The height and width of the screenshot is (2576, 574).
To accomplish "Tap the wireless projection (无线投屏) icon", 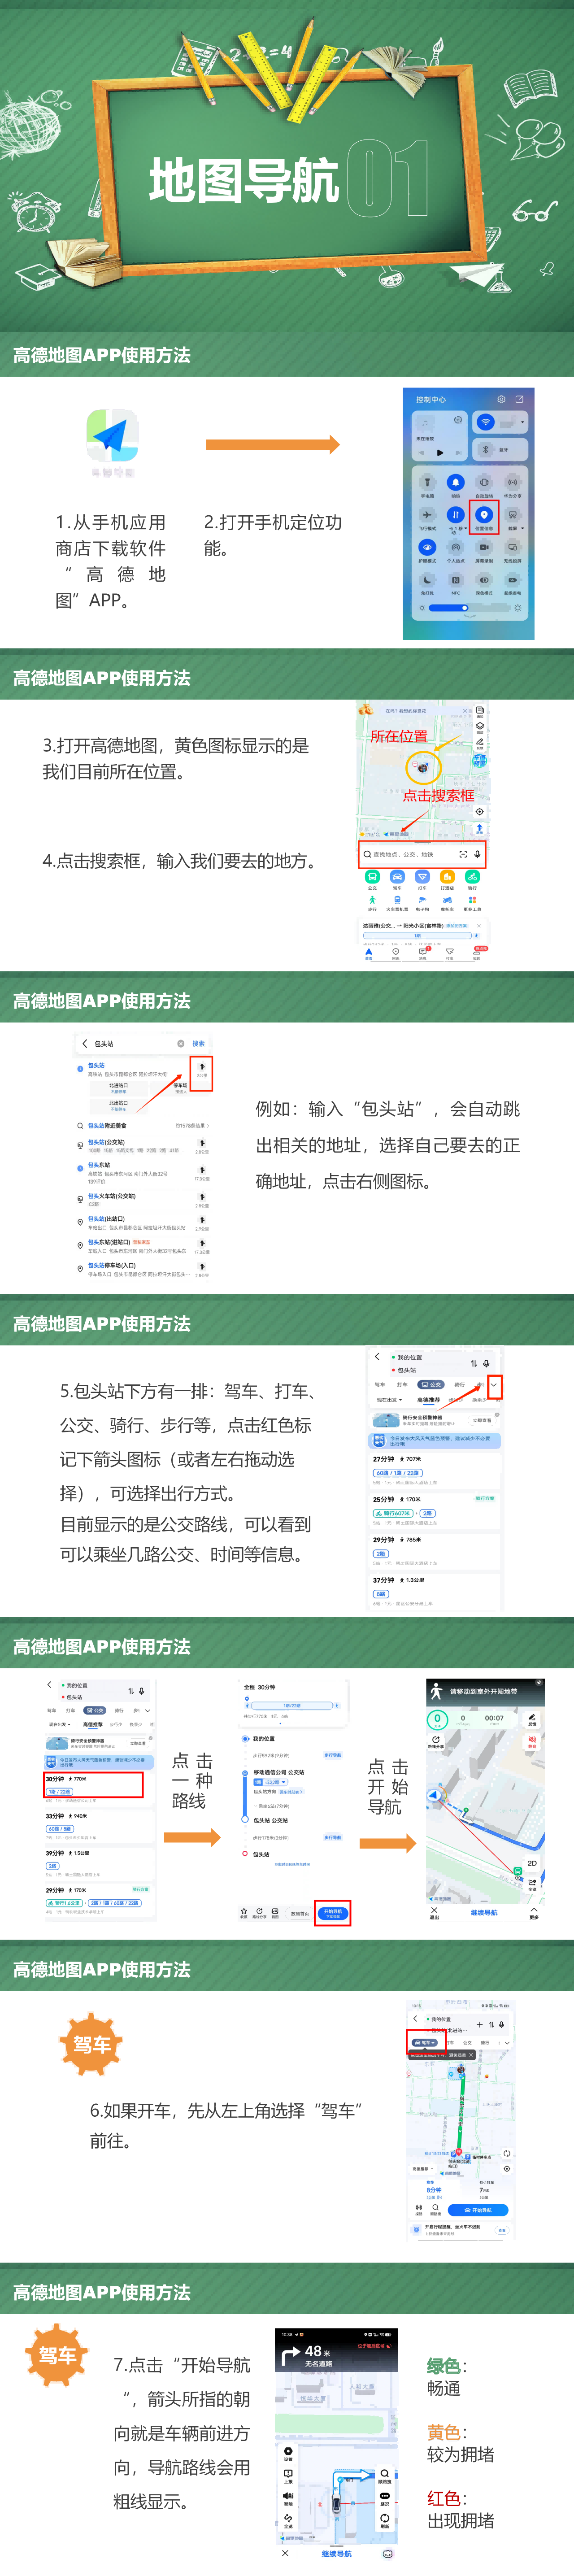I will click(513, 547).
